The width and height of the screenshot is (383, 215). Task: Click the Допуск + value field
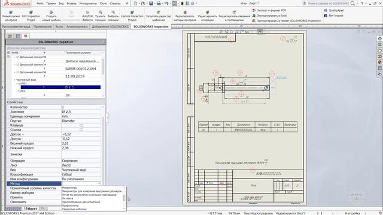click(81, 134)
